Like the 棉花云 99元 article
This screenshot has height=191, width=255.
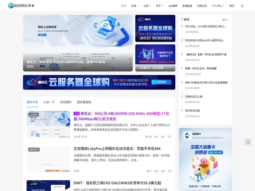click(163, 137)
